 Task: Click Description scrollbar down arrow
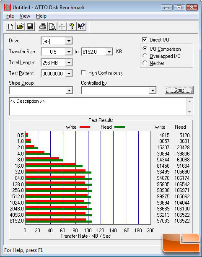pyautogui.click(x=189, y=112)
